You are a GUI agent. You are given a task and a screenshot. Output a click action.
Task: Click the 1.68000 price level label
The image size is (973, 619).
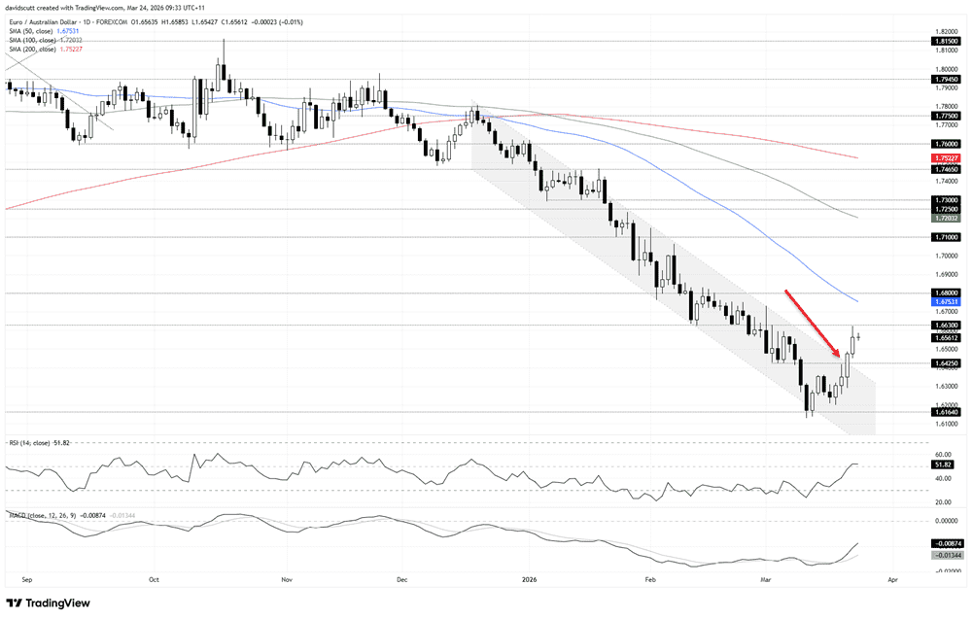click(x=946, y=292)
